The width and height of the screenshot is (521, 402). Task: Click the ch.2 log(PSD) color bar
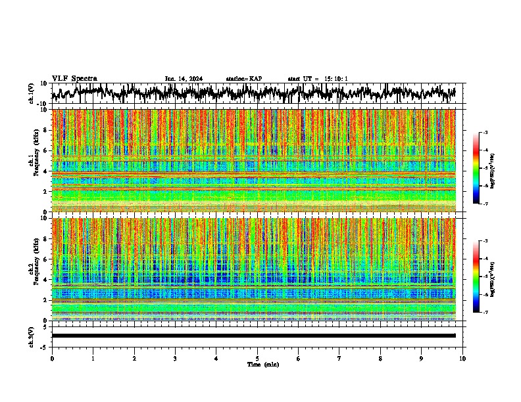point(476,277)
